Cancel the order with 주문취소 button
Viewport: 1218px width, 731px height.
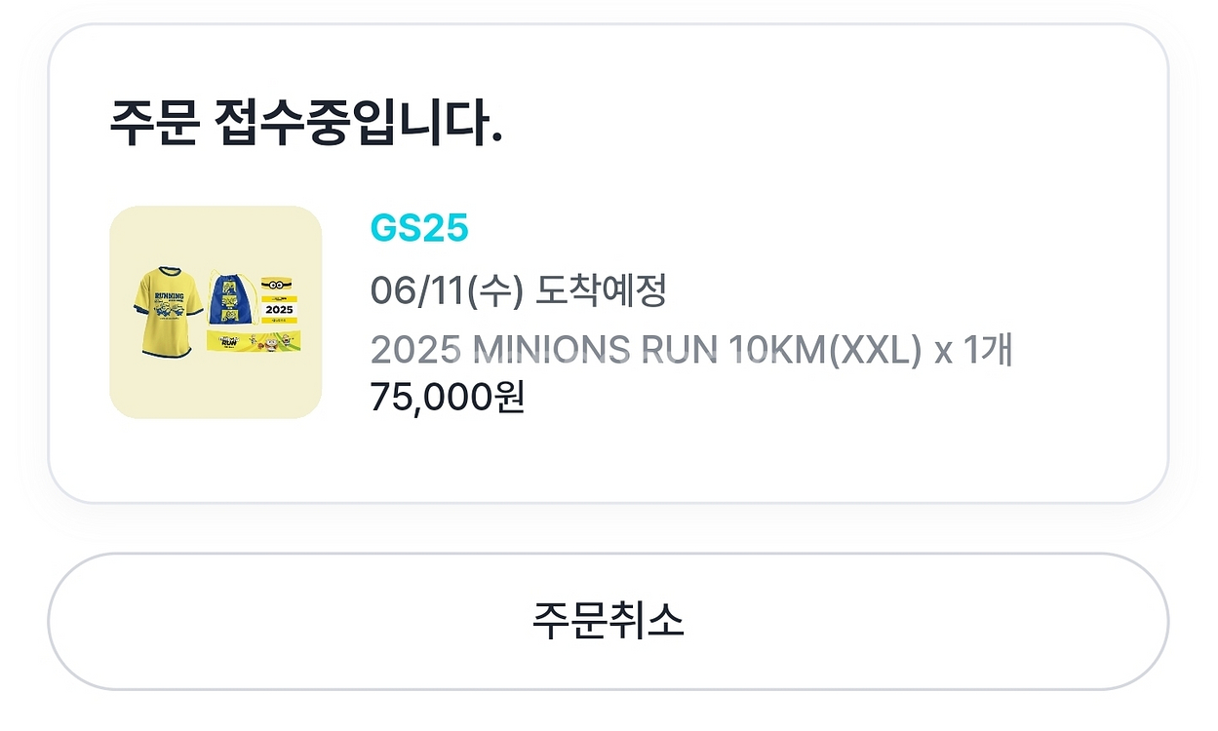[x=608, y=621]
